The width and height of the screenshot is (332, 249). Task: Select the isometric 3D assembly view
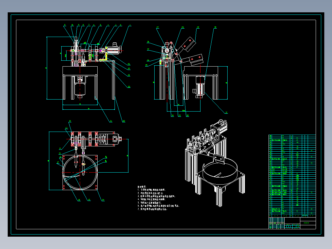pos(215,163)
